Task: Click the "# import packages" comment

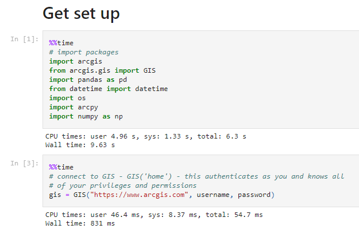Action: coord(83,52)
